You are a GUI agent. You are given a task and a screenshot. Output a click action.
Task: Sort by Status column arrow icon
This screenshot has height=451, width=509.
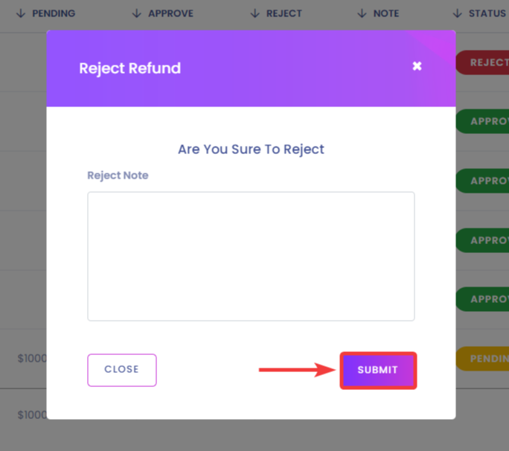(x=458, y=13)
